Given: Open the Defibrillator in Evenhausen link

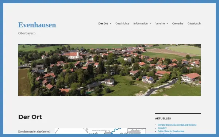Looking at the screenshot, I should tap(171, 131).
